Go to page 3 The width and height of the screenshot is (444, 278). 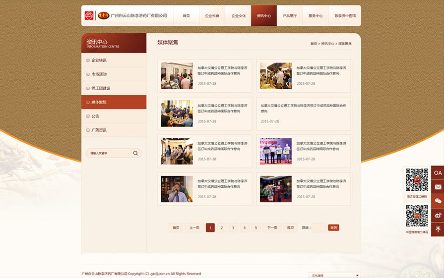tap(233, 227)
